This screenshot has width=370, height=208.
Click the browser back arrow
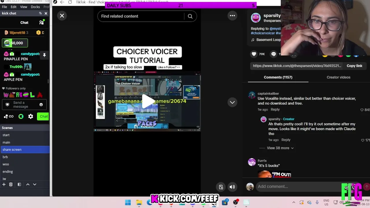pyautogui.click(x=62, y=2)
